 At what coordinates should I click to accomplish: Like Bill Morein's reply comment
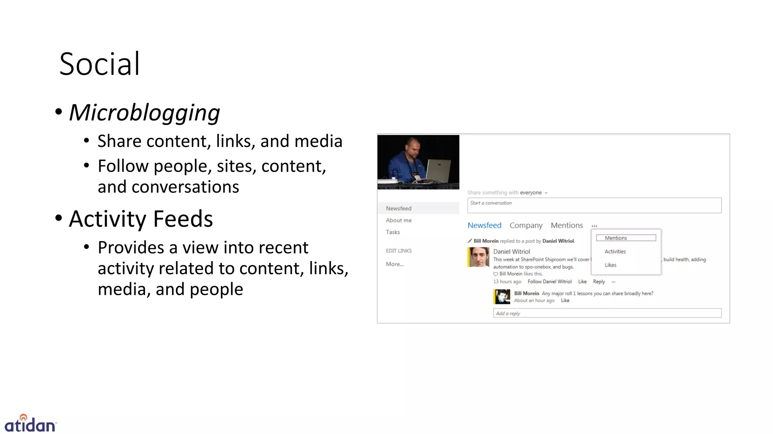tap(565, 300)
